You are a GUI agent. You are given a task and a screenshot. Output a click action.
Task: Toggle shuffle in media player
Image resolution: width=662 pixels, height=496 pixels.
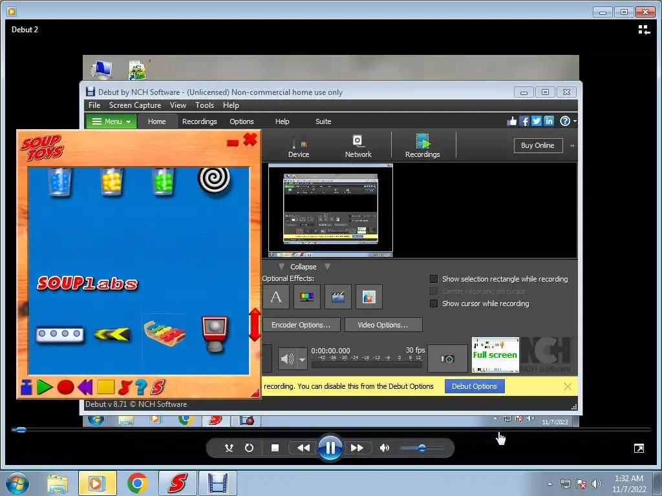click(230, 448)
